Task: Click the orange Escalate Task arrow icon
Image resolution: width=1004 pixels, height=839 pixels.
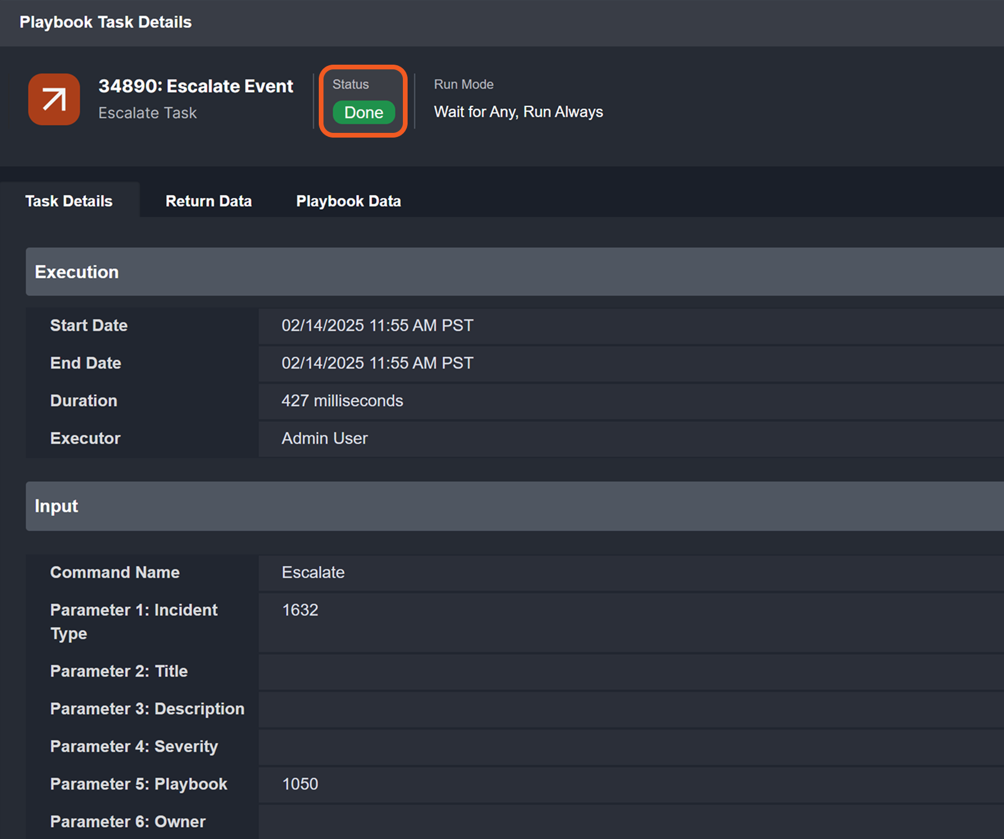Action: pos(54,99)
